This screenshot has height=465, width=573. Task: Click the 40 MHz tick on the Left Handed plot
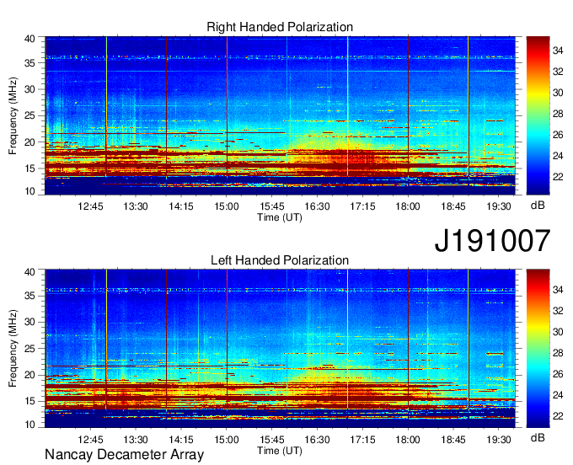point(29,271)
